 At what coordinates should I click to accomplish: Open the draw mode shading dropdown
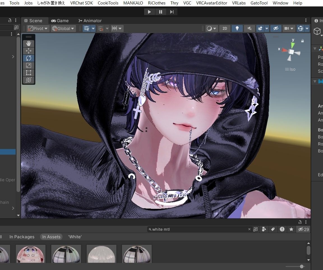pyautogui.click(x=211, y=28)
